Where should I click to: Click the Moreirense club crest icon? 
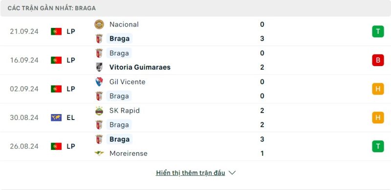pyautogui.click(x=99, y=153)
